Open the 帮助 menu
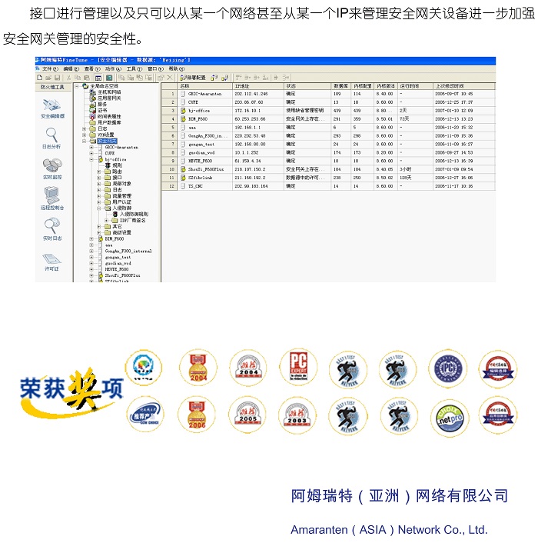This screenshot has width=538, height=543. point(177,69)
